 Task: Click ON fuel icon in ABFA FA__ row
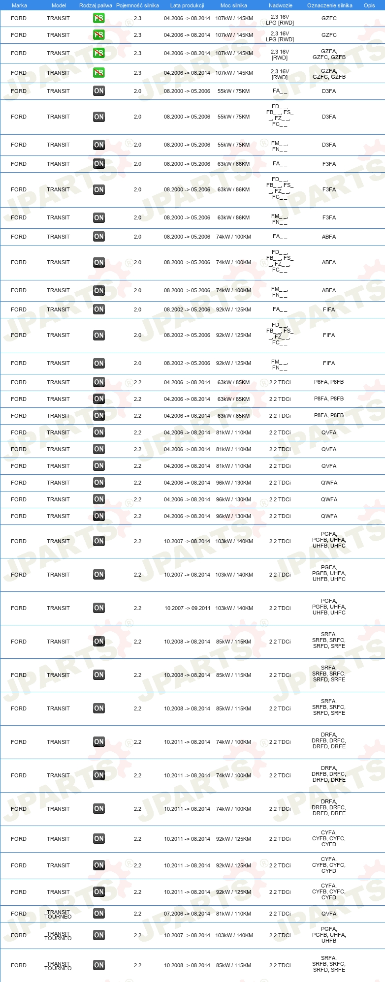click(99, 237)
